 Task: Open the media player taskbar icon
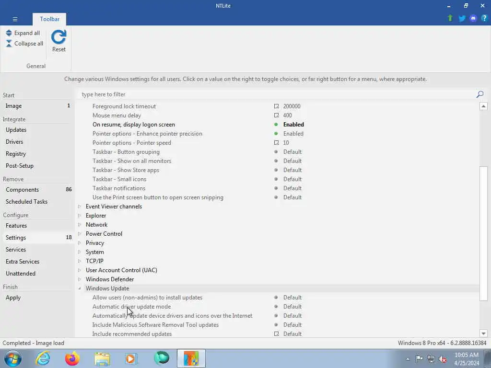[x=131, y=358]
